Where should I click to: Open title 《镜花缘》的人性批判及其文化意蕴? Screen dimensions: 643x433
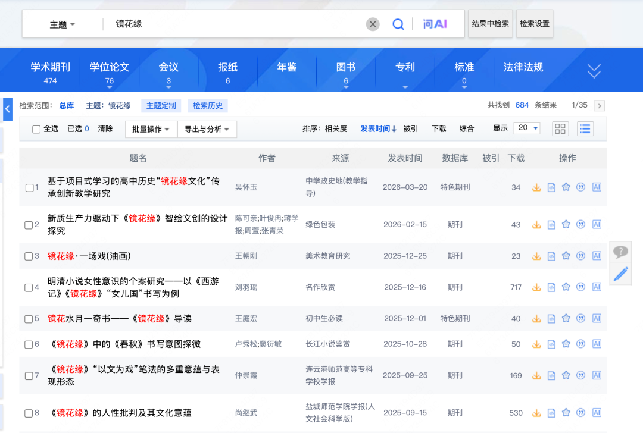[x=119, y=413]
